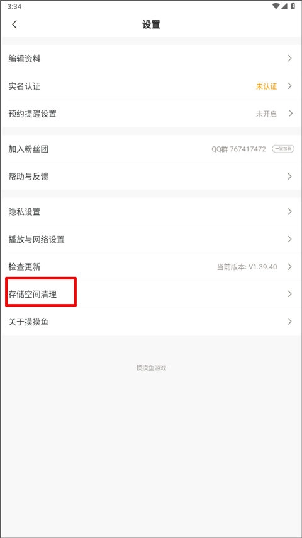
Task: Tap the orange 未认证 status text
Action: click(266, 86)
